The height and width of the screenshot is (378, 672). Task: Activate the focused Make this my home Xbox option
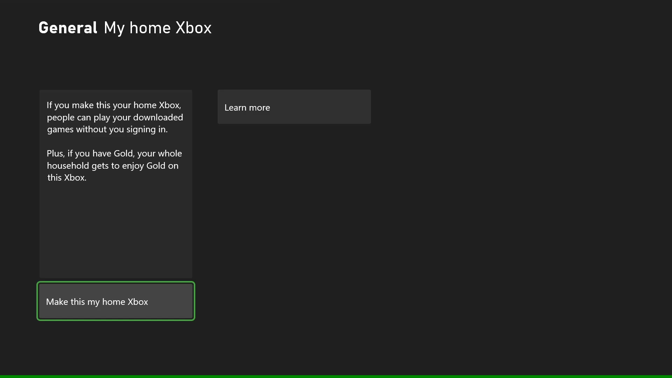(115, 301)
